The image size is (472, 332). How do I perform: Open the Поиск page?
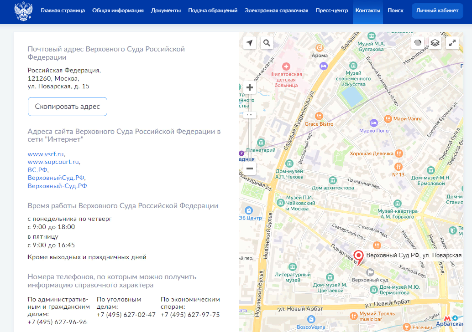click(395, 10)
